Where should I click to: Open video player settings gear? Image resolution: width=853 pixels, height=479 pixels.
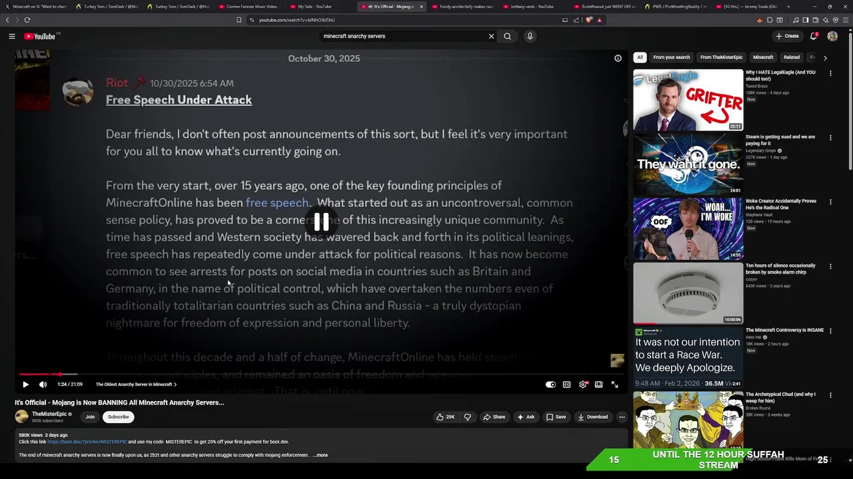[x=583, y=385]
